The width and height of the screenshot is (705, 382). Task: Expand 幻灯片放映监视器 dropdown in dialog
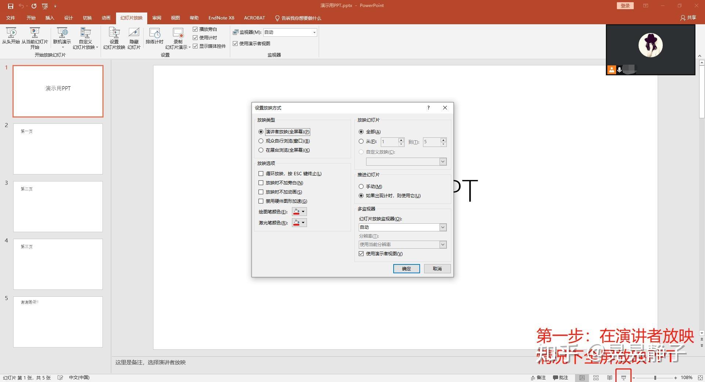click(443, 227)
